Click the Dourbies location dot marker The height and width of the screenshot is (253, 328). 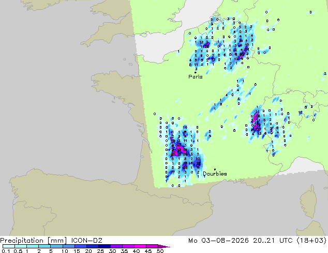pos(215,169)
